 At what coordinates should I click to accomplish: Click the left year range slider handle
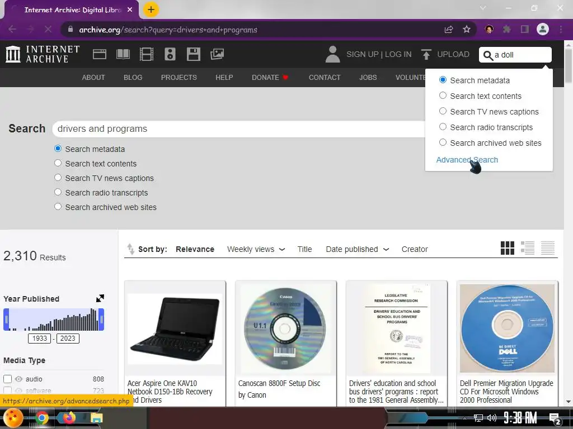pos(6,320)
